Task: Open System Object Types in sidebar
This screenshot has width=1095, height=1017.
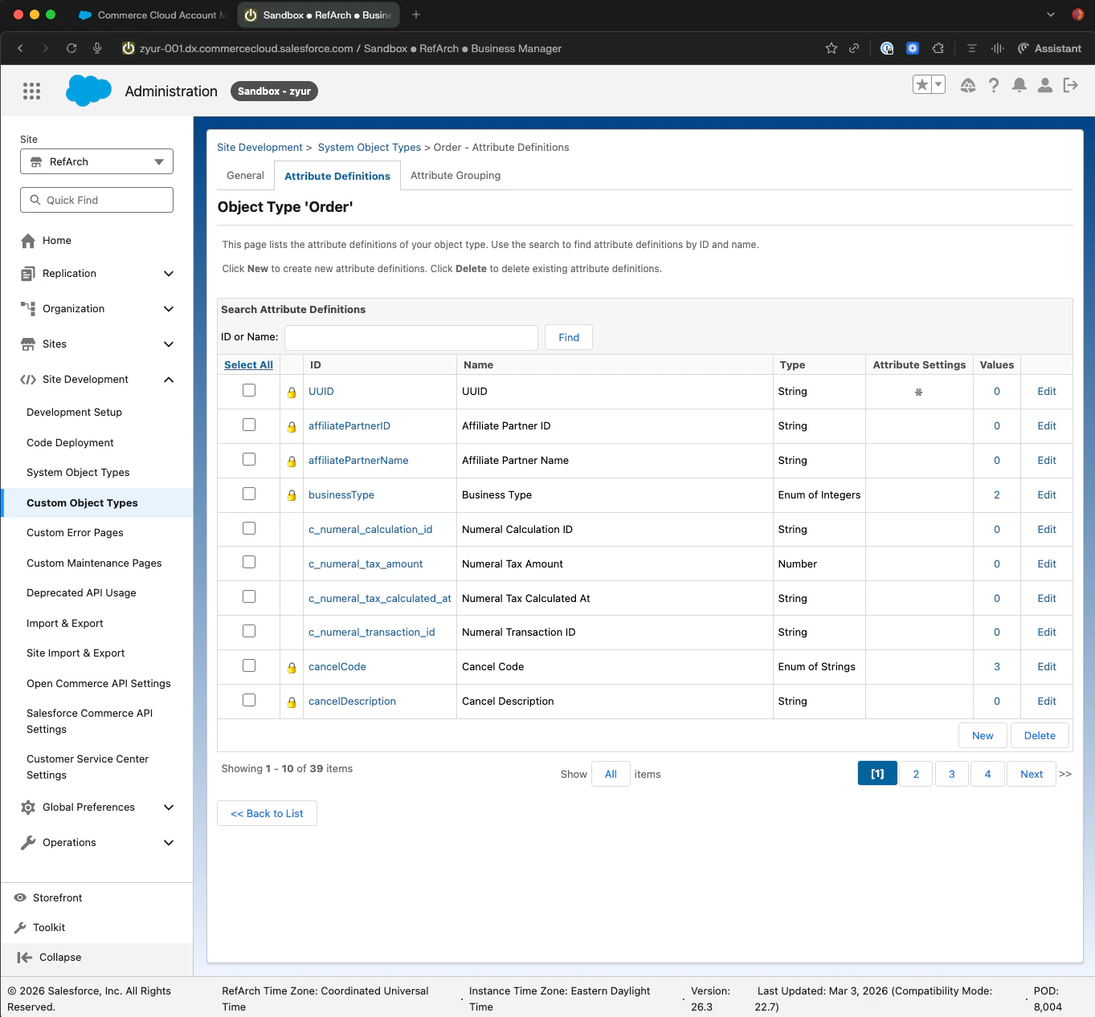Action: [x=78, y=473]
